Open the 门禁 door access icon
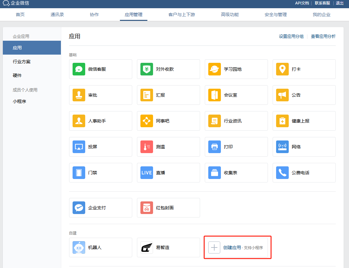349x268 pixels. point(79,173)
